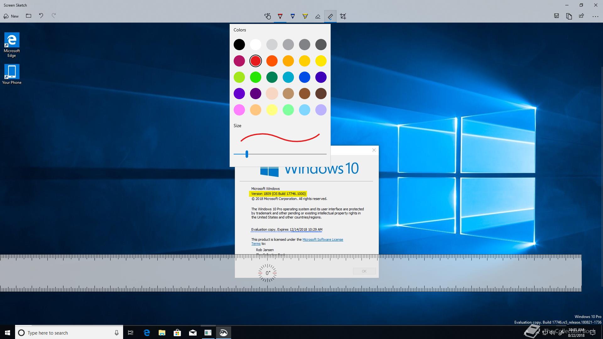Redo the last action
Viewport: 603px width, 339px height.
[x=54, y=16]
